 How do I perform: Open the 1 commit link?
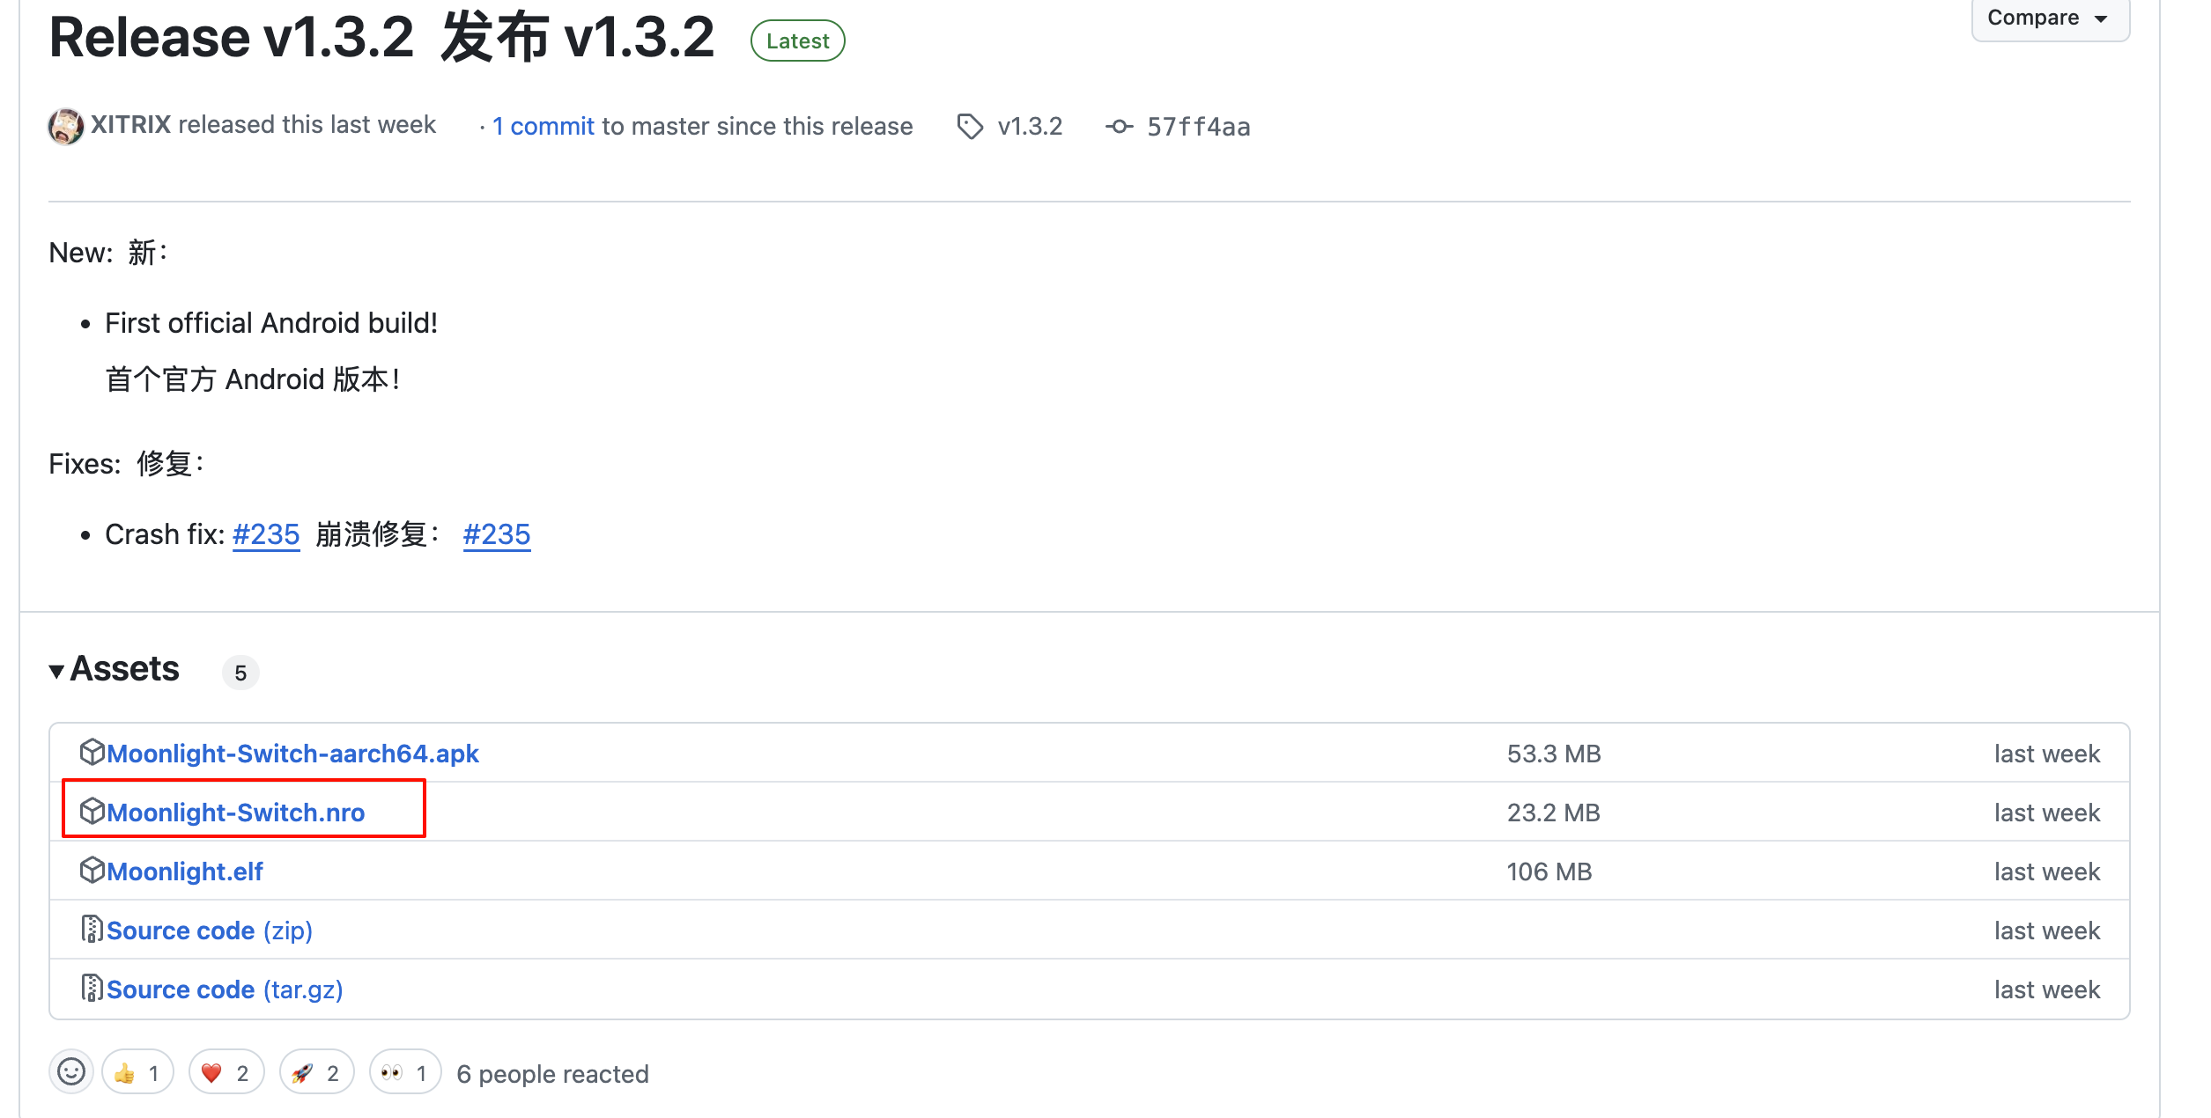[544, 127]
